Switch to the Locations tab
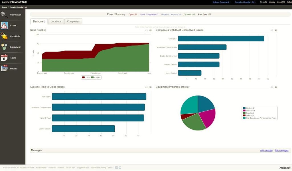Viewport: 292px width, 171px height. pyautogui.click(x=56, y=21)
